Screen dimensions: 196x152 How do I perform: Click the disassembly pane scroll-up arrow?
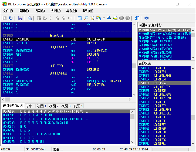[134, 25]
